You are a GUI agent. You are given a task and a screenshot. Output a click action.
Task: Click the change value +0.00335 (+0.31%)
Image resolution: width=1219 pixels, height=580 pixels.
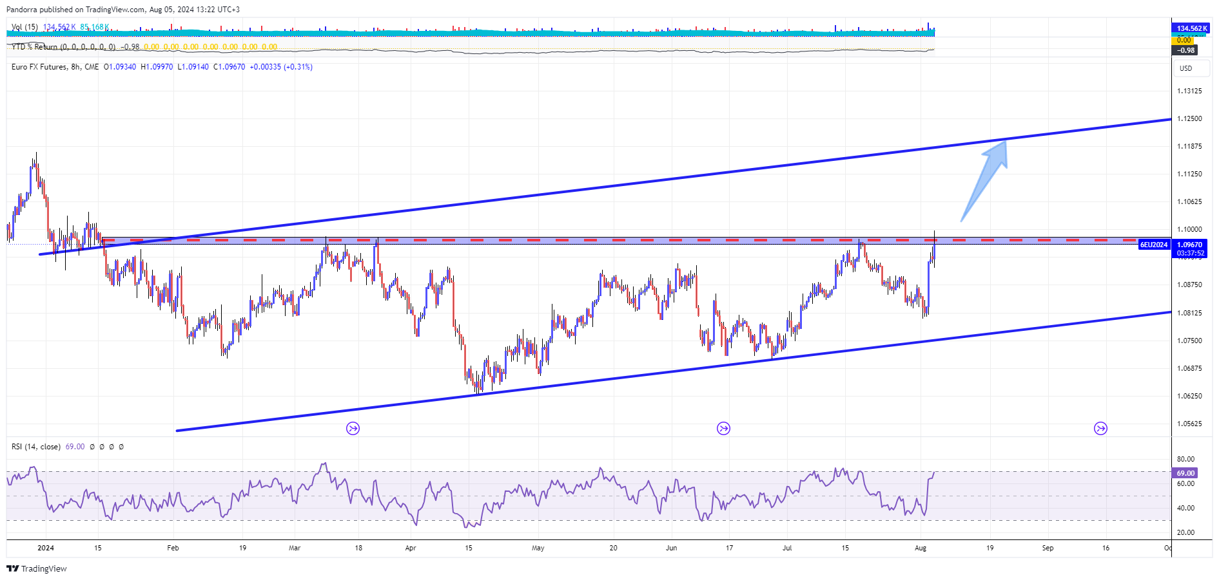pyautogui.click(x=281, y=67)
